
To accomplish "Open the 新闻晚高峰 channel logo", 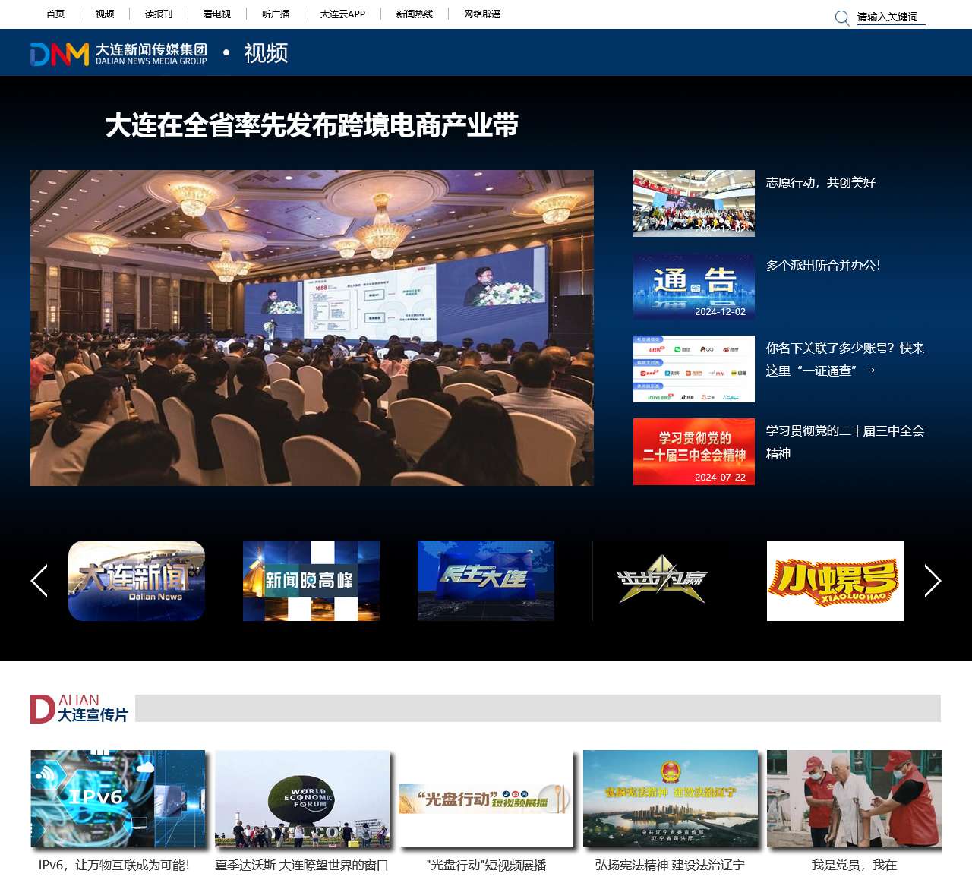I will (x=311, y=581).
